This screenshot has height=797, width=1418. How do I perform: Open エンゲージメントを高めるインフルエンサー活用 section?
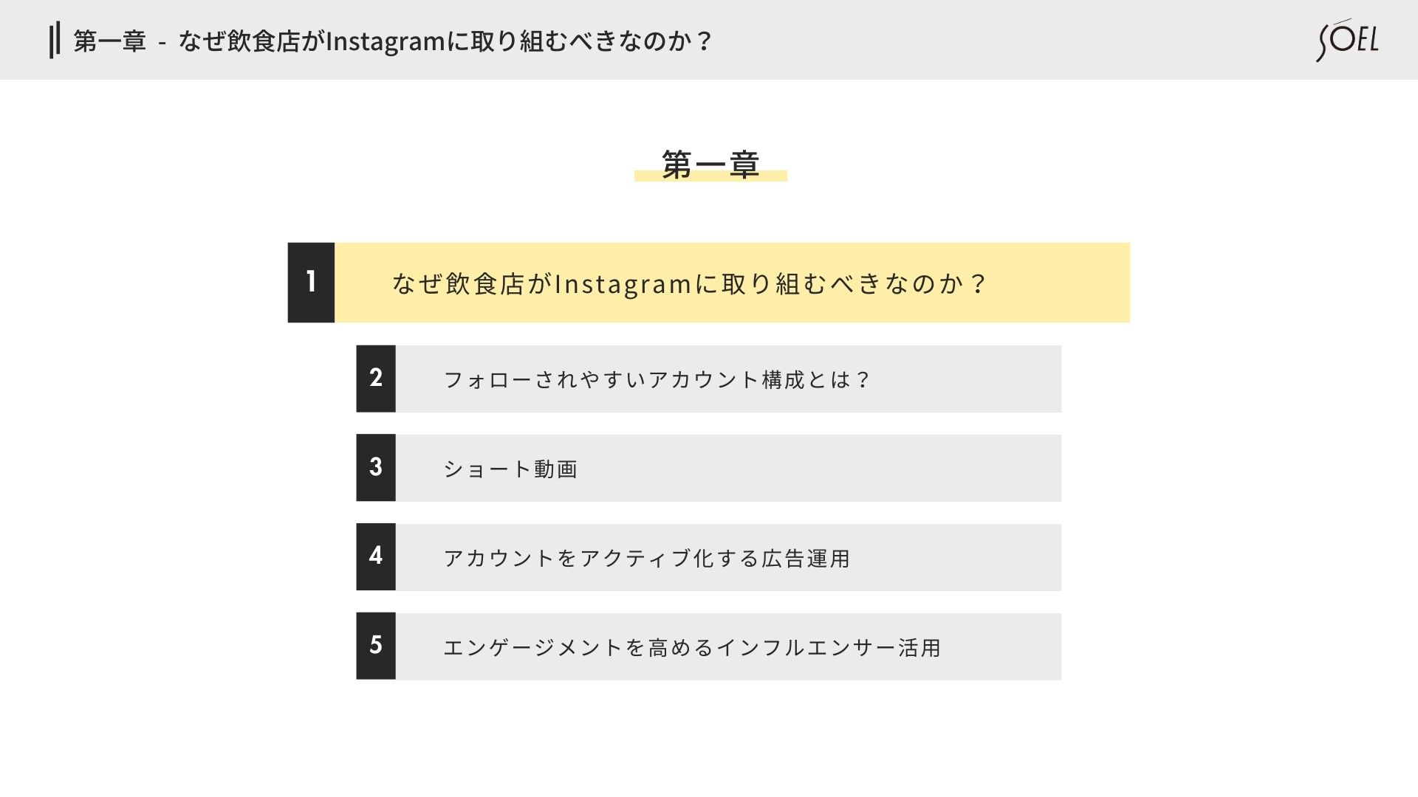pyautogui.click(x=692, y=647)
